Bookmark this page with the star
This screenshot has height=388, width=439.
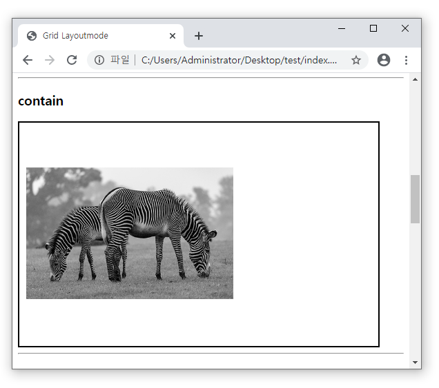pyautogui.click(x=356, y=60)
